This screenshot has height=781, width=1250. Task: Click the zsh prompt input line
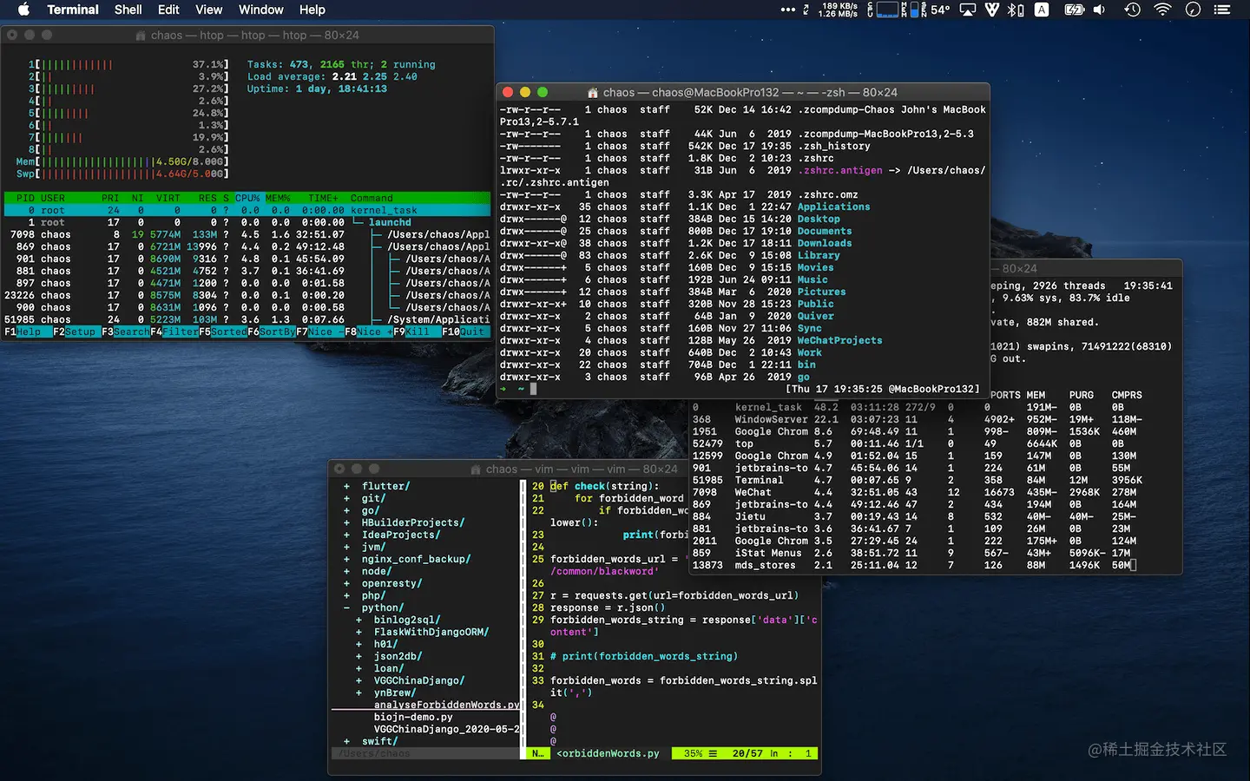pos(534,389)
